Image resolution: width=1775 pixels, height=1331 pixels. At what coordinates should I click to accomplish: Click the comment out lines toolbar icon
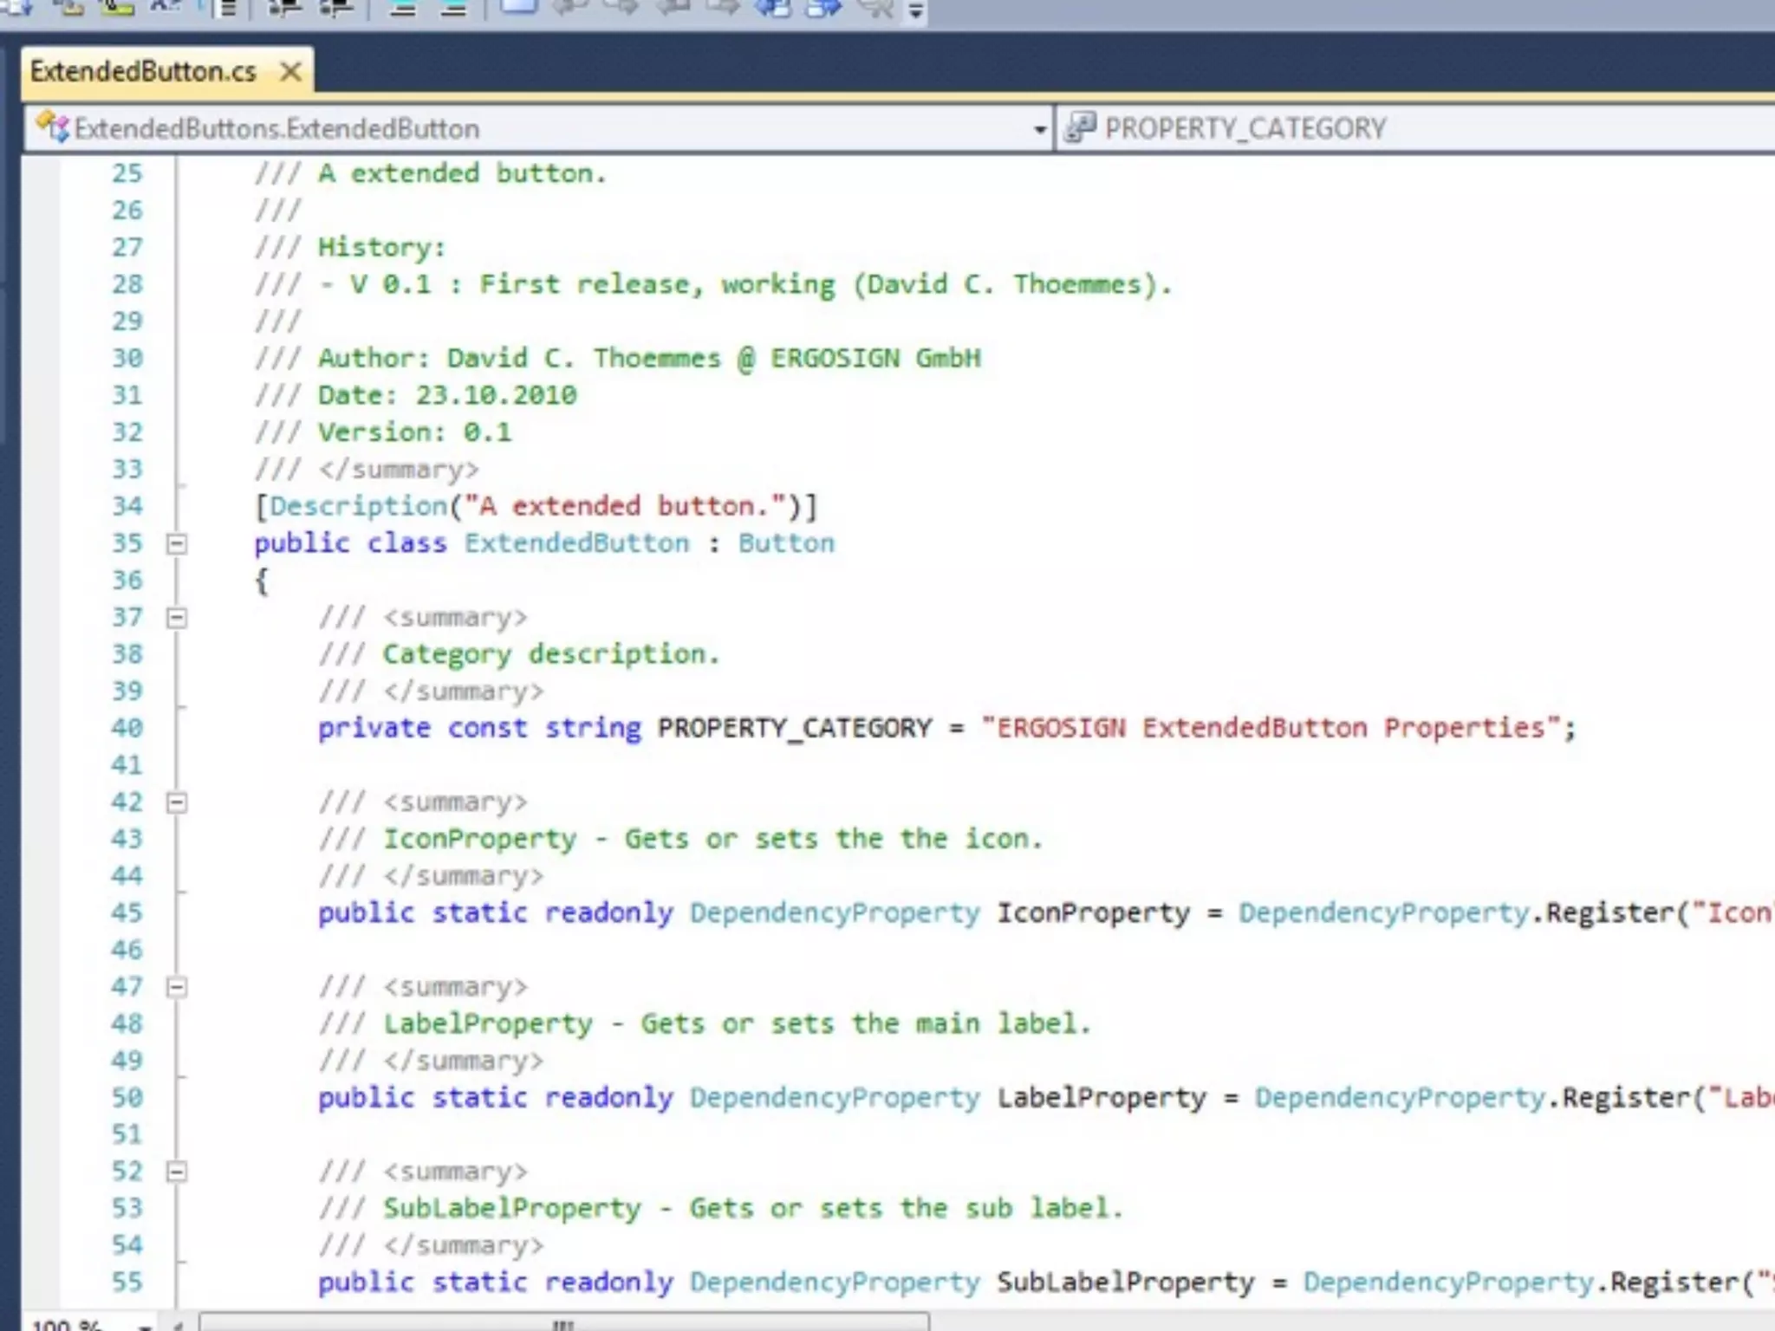(402, 8)
